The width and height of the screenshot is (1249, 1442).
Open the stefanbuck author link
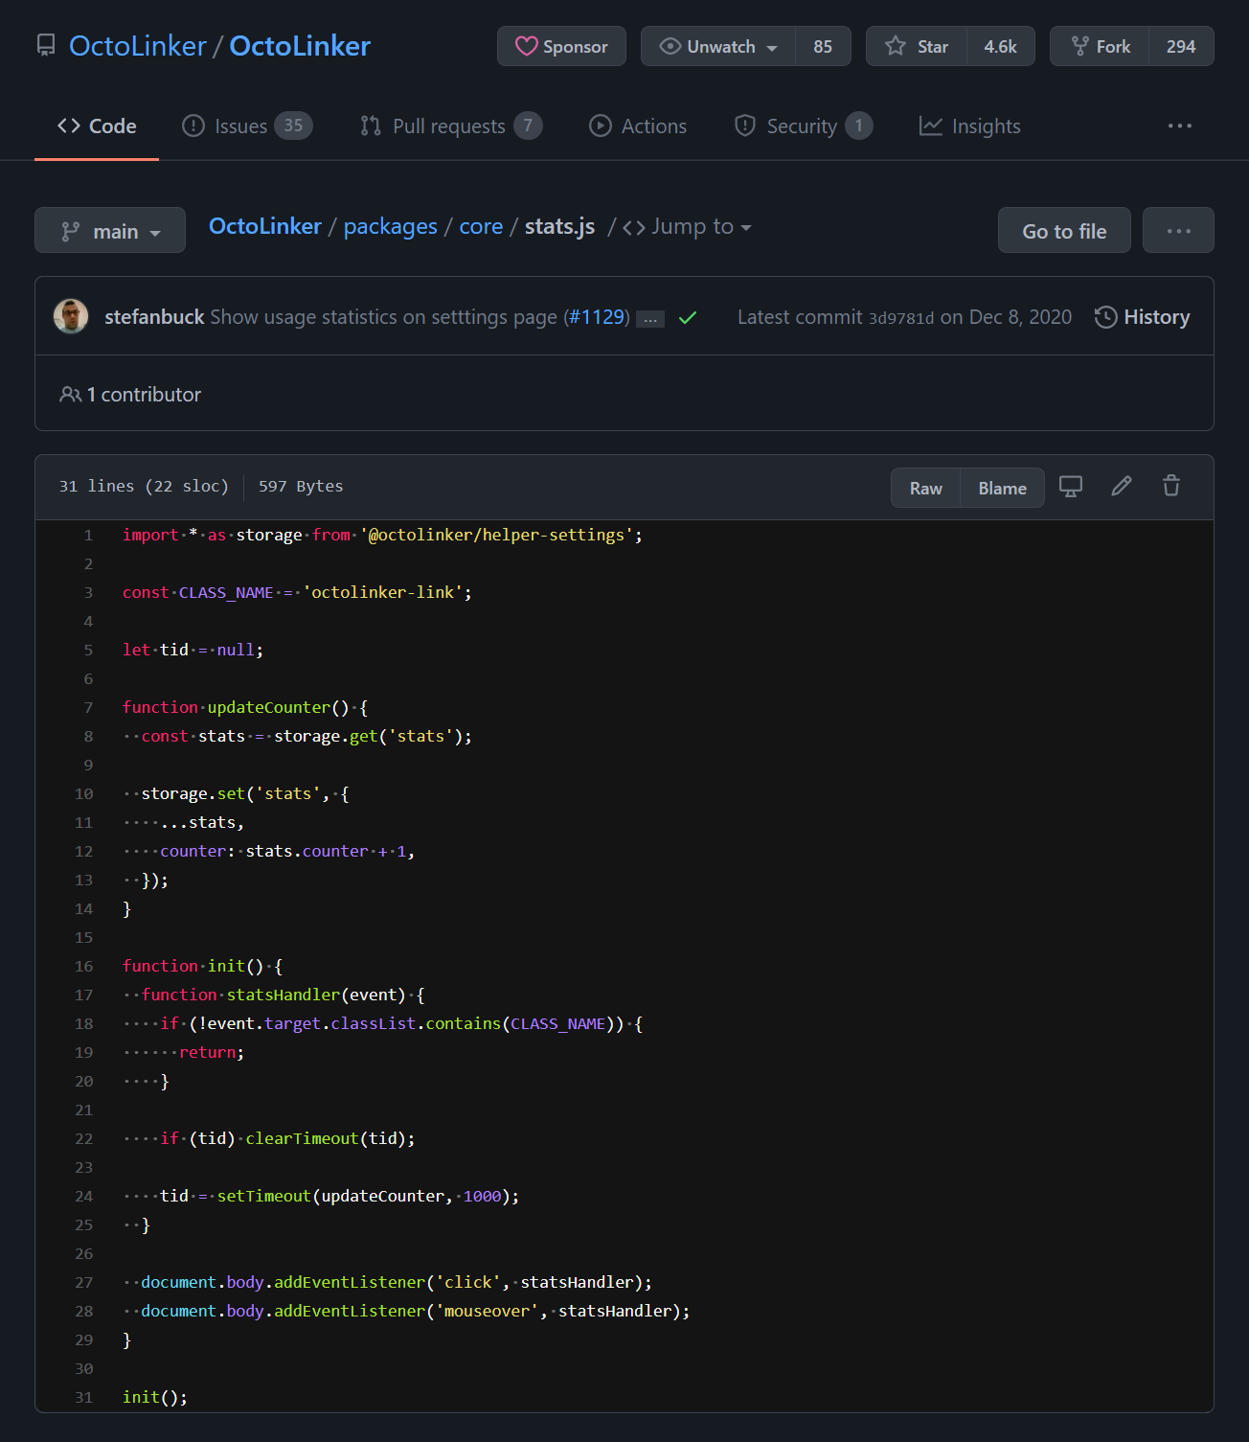(154, 317)
